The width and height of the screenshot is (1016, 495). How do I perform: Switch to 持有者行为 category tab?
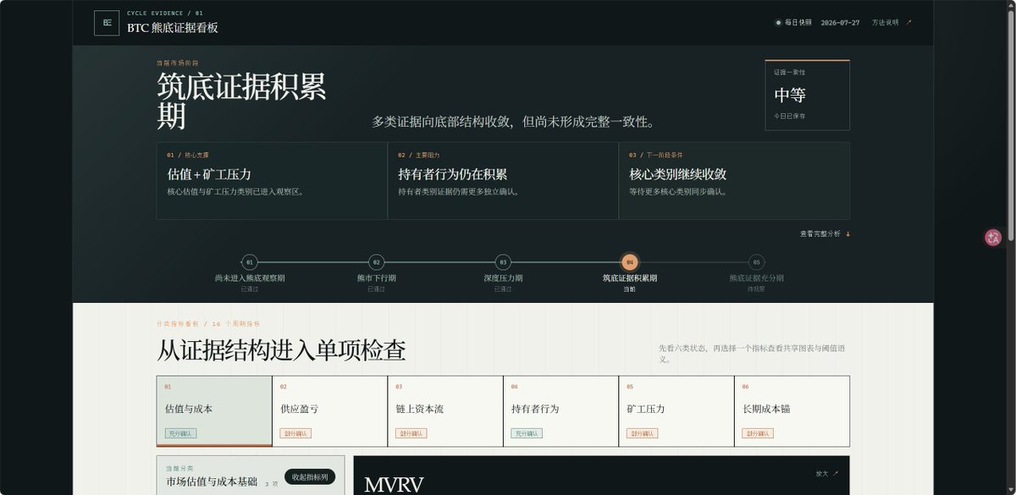[x=560, y=411]
